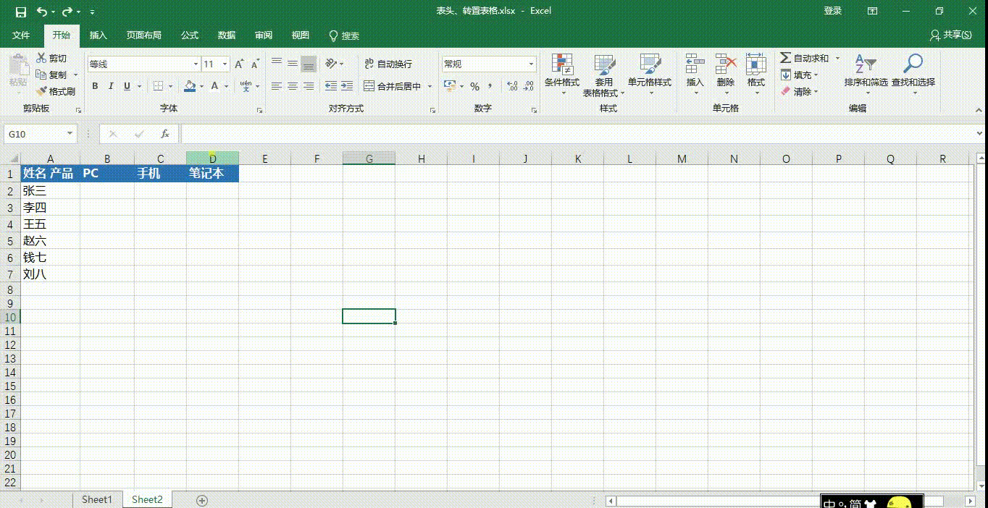This screenshot has width=988, height=508.
Task: Click the Sort and Filter icon
Action: (x=866, y=65)
